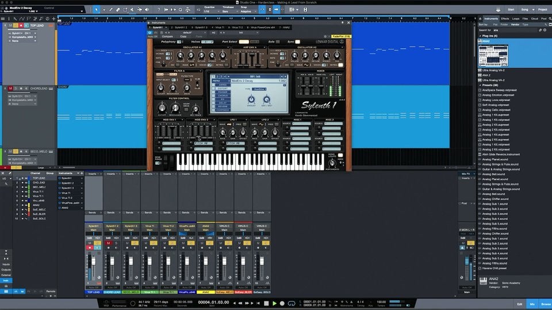Switch to the Effects browser tab
The image size is (552, 310).
(504, 18)
